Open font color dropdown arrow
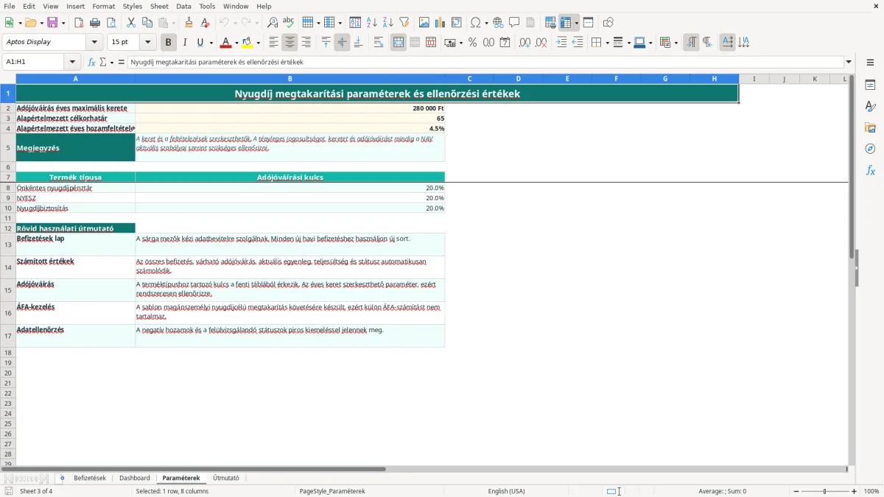This screenshot has height=497, width=884. pyautogui.click(x=236, y=42)
